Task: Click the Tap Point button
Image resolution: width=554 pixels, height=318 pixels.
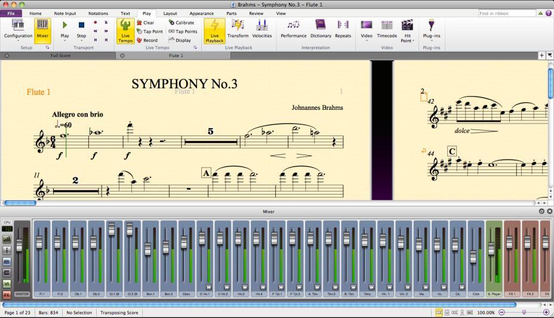Action: pos(150,32)
